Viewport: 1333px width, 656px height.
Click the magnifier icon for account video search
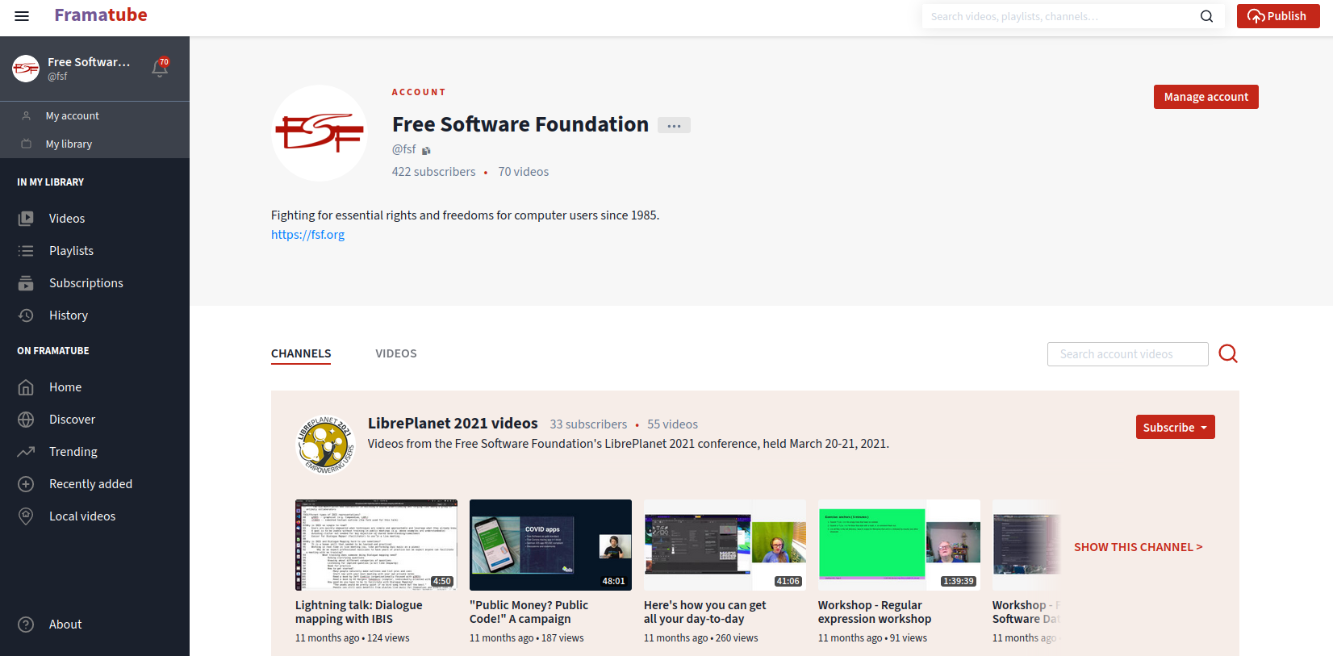coord(1227,353)
